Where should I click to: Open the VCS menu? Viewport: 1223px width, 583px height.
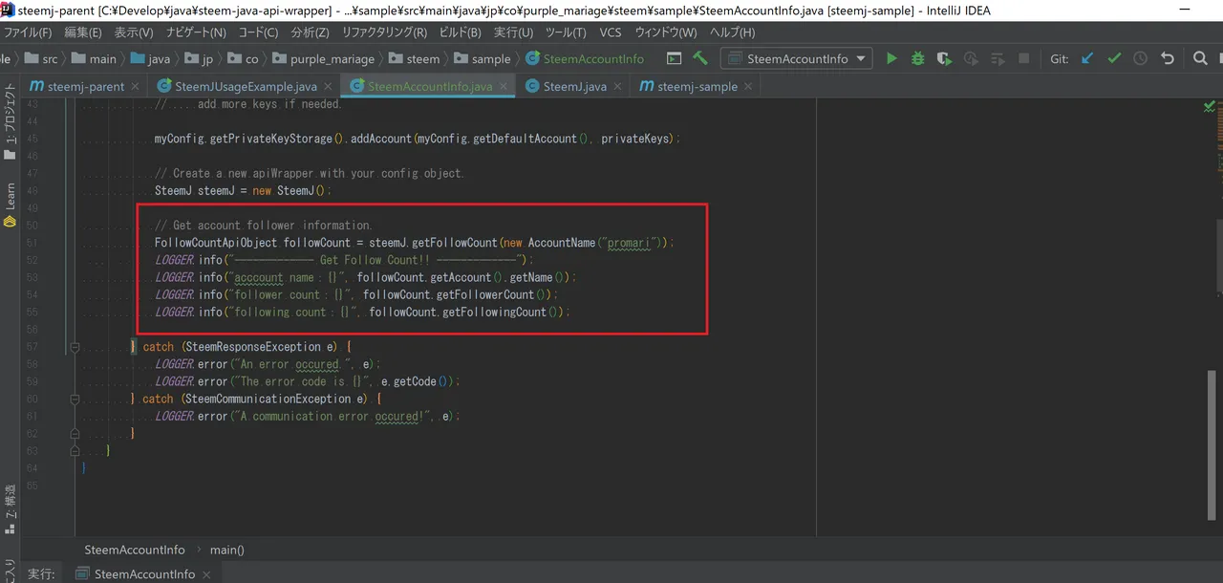click(x=610, y=32)
